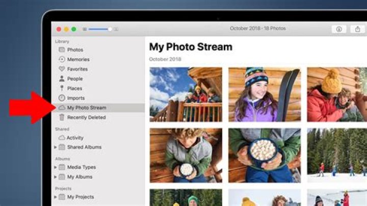Screen dimensions: 367x206
Task: Click the Share icon in toolbar
Action: (x=358, y=29)
